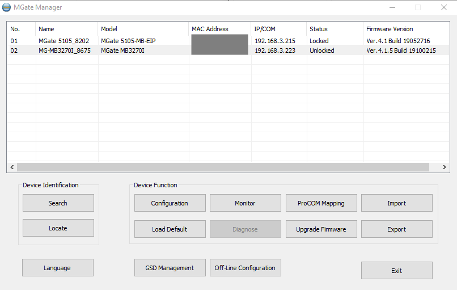The image size is (457, 290).
Task: Sort by the Name column header
Action: 67,29
